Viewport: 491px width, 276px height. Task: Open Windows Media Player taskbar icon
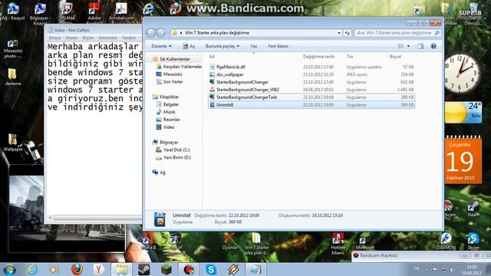tap(54, 269)
